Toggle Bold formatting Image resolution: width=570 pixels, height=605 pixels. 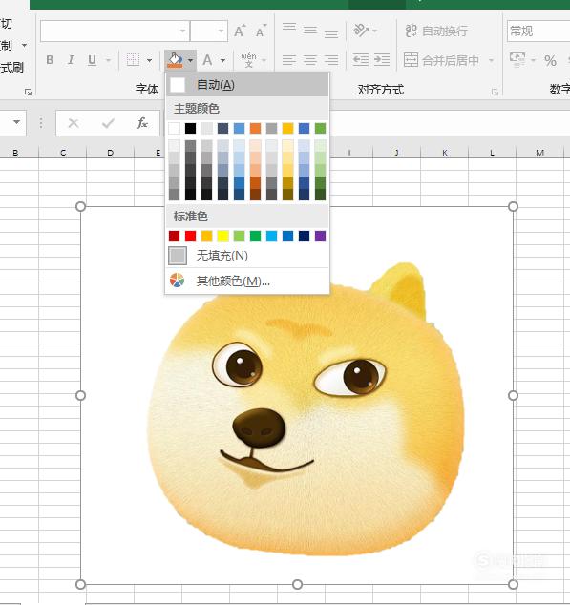tap(50, 60)
